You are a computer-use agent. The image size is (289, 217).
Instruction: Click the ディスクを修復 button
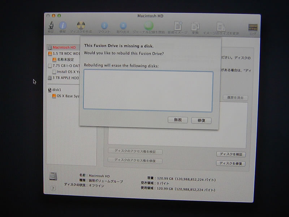pyautogui.click(x=230, y=163)
